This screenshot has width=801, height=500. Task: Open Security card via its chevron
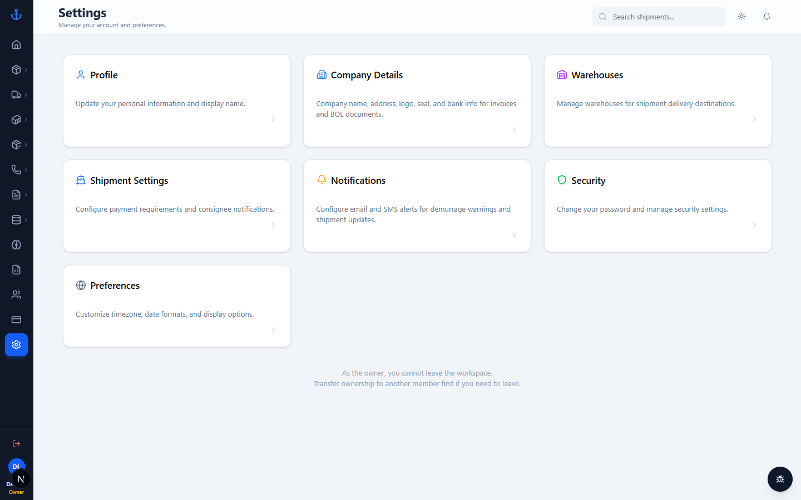754,224
